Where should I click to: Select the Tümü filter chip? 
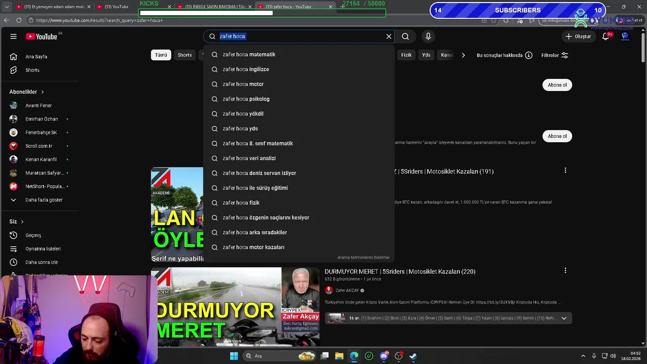coord(161,55)
